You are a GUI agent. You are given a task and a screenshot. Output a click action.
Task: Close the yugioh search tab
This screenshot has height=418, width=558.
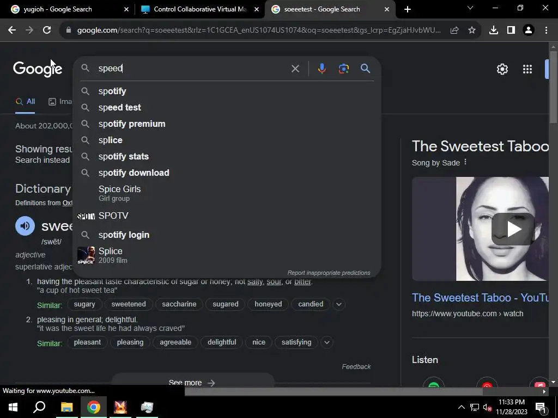126,9
